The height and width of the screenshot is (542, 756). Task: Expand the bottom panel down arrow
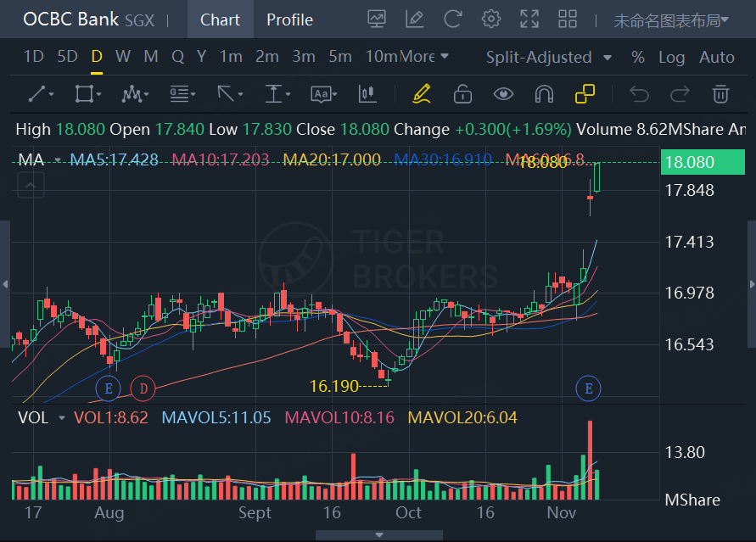tap(379, 535)
